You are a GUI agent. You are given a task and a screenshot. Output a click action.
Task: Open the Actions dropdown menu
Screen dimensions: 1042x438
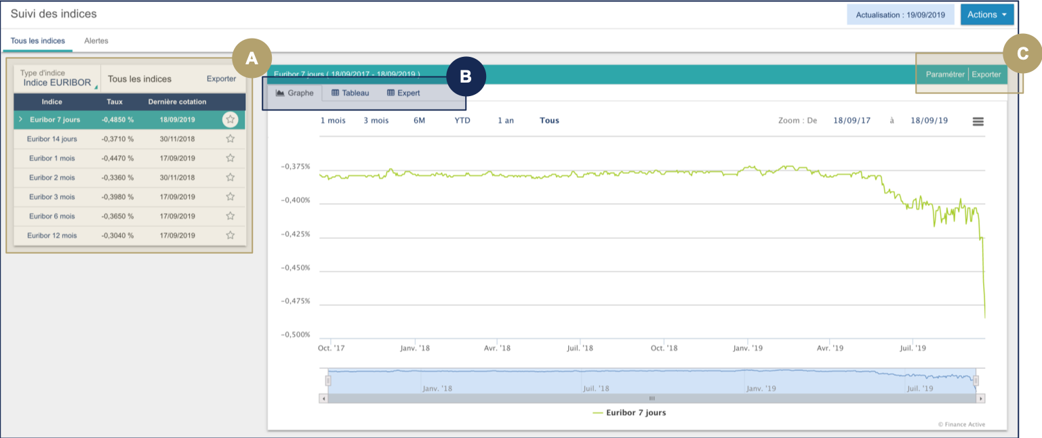(x=987, y=14)
